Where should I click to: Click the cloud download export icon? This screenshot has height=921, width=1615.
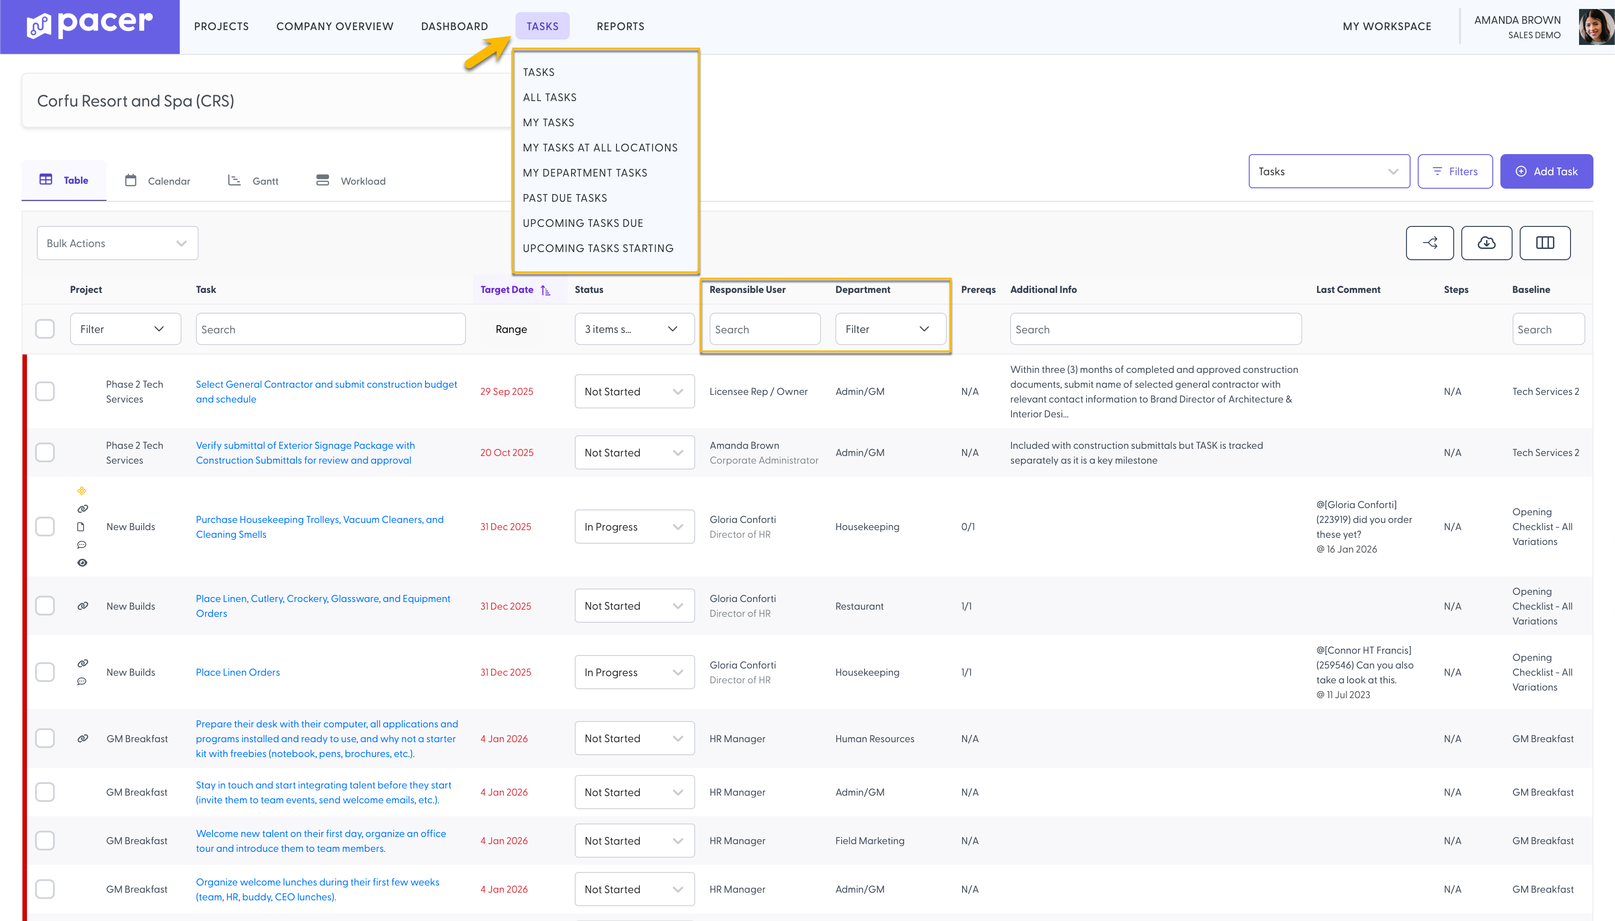coord(1486,243)
